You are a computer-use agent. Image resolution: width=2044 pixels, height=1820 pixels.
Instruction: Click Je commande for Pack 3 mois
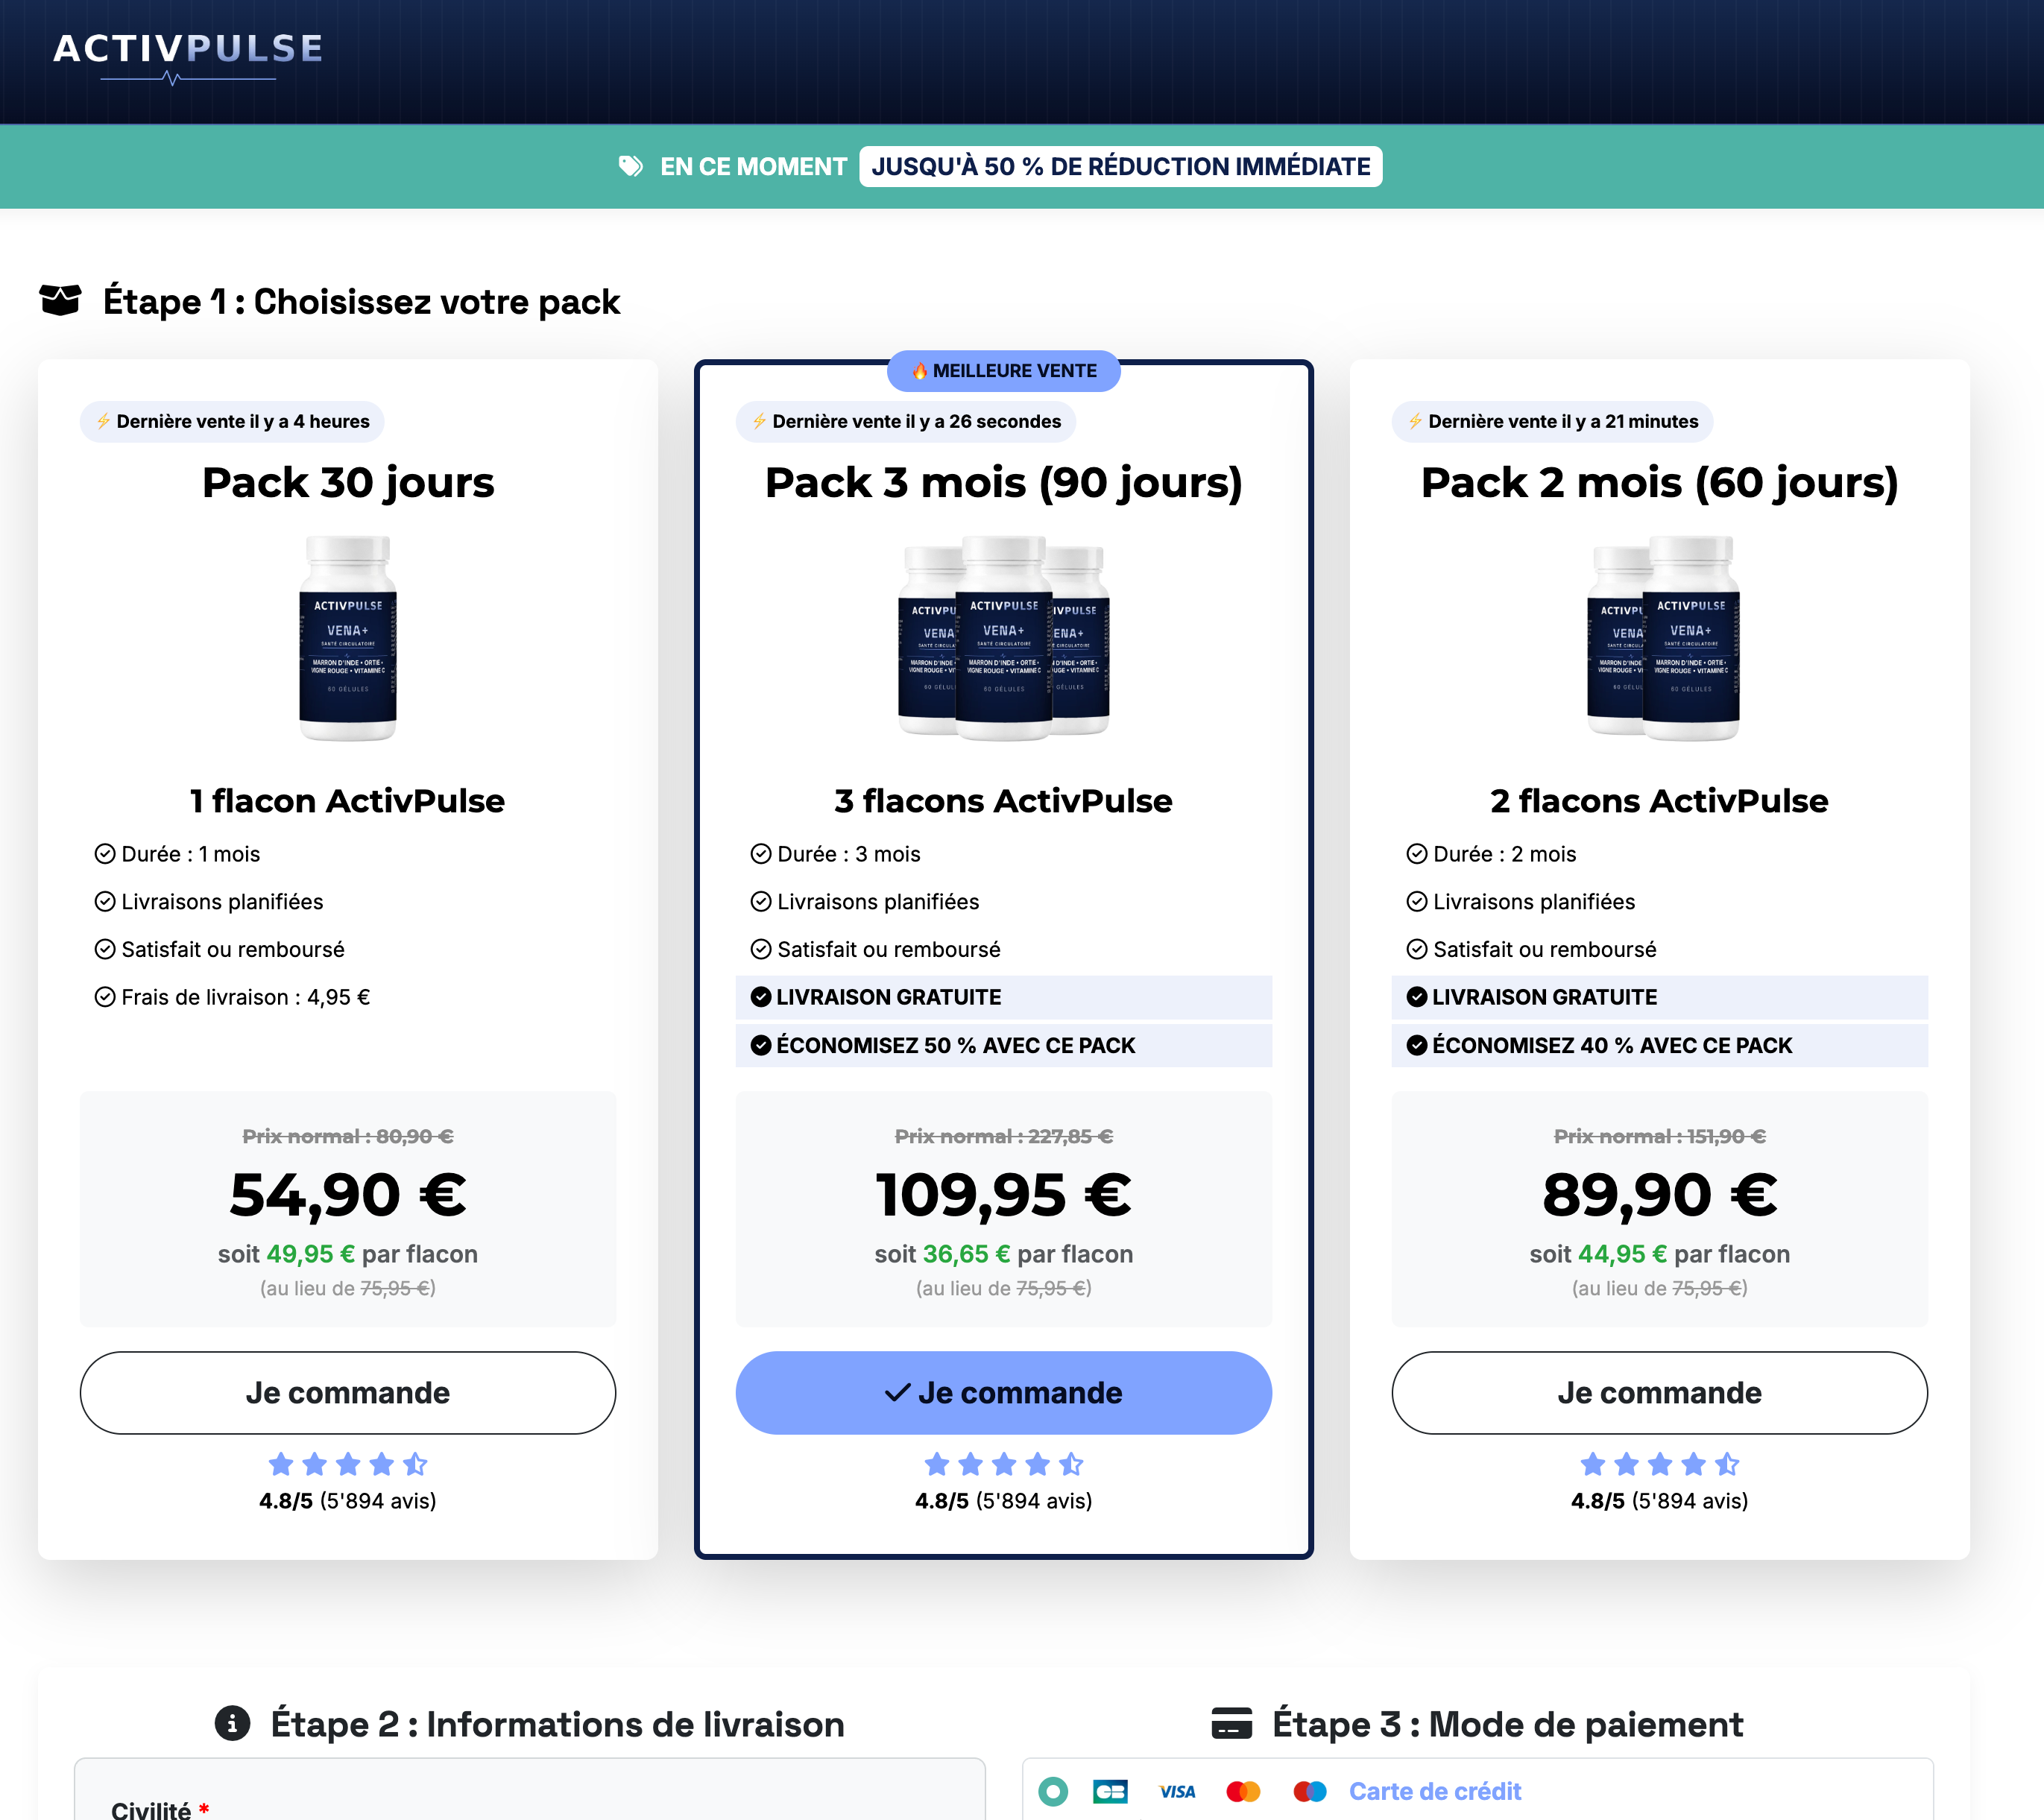click(1003, 1392)
